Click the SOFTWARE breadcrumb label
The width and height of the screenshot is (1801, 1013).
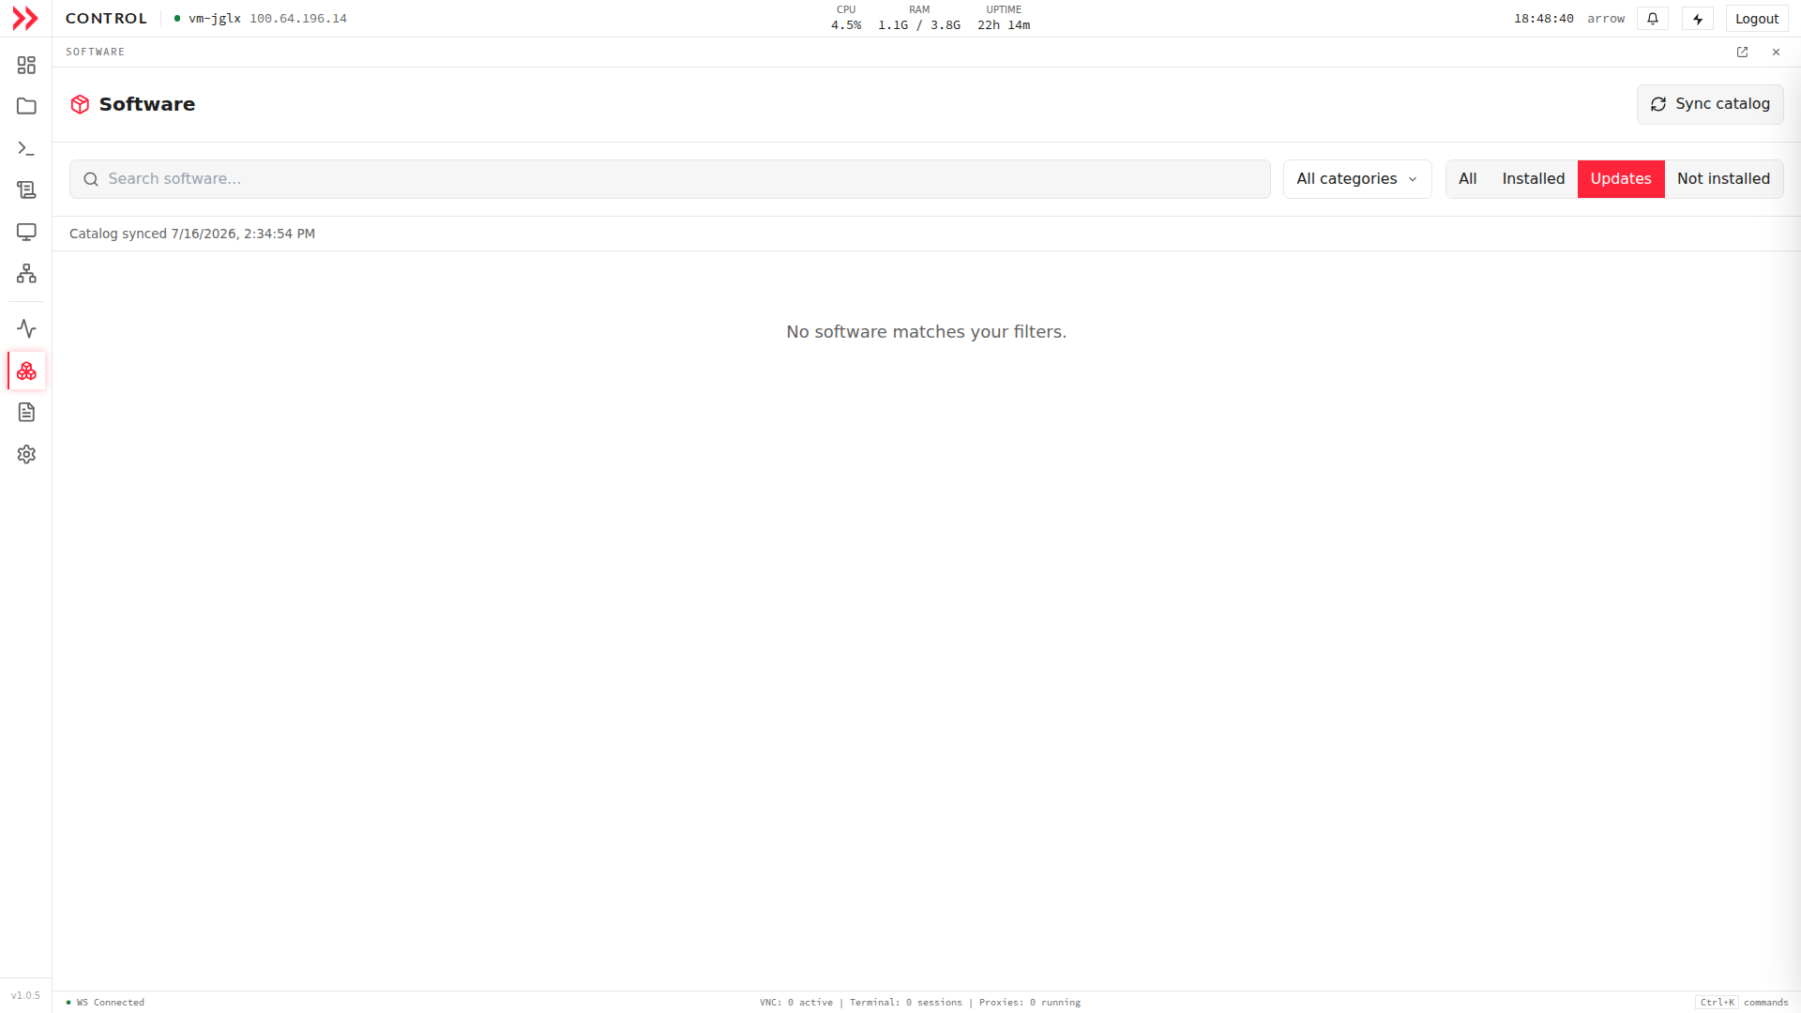tap(95, 53)
